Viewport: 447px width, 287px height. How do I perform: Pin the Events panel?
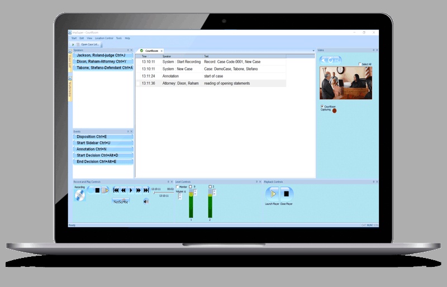point(128,132)
